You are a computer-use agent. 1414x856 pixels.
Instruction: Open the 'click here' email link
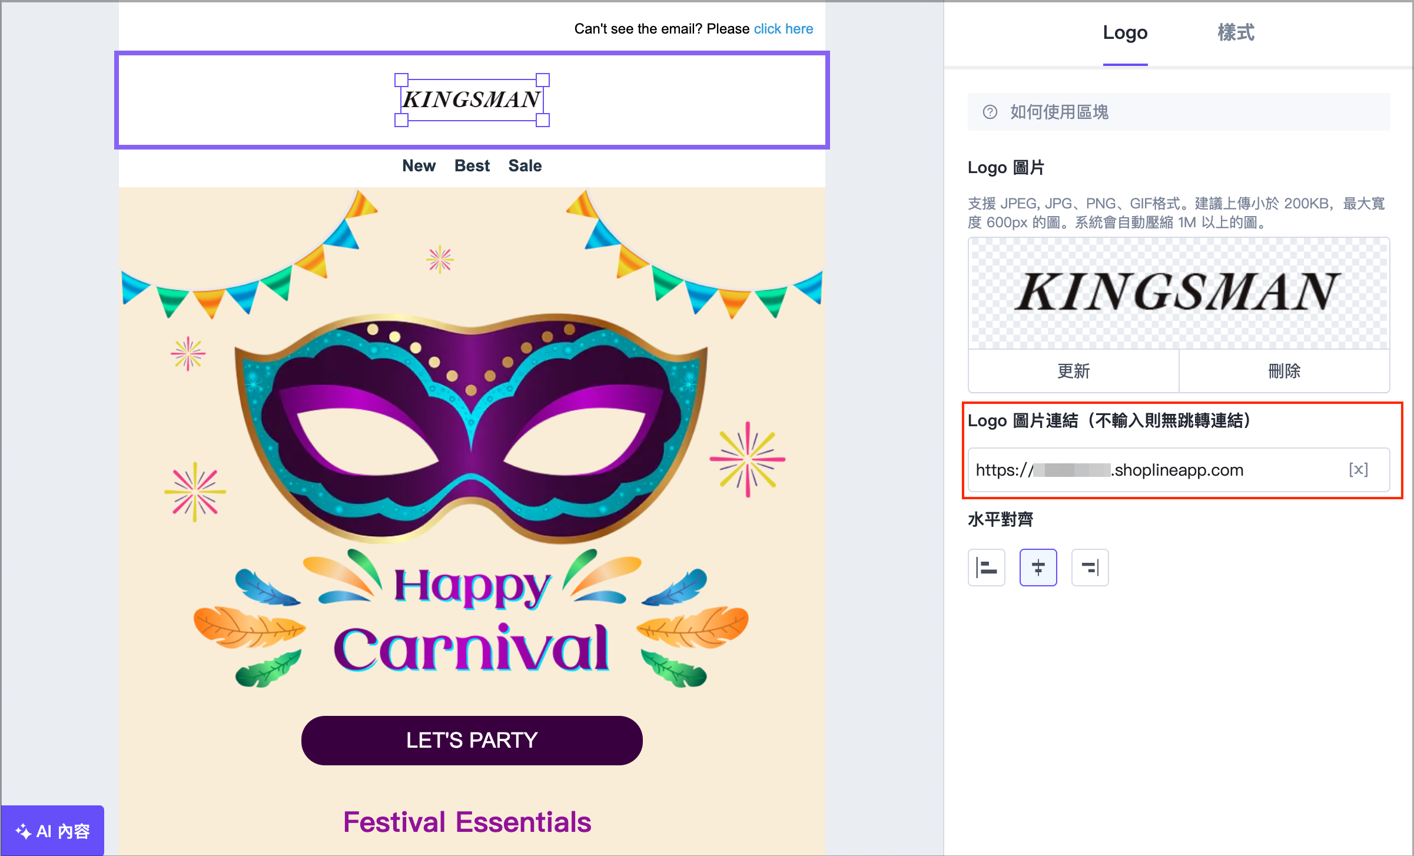tap(783, 29)
